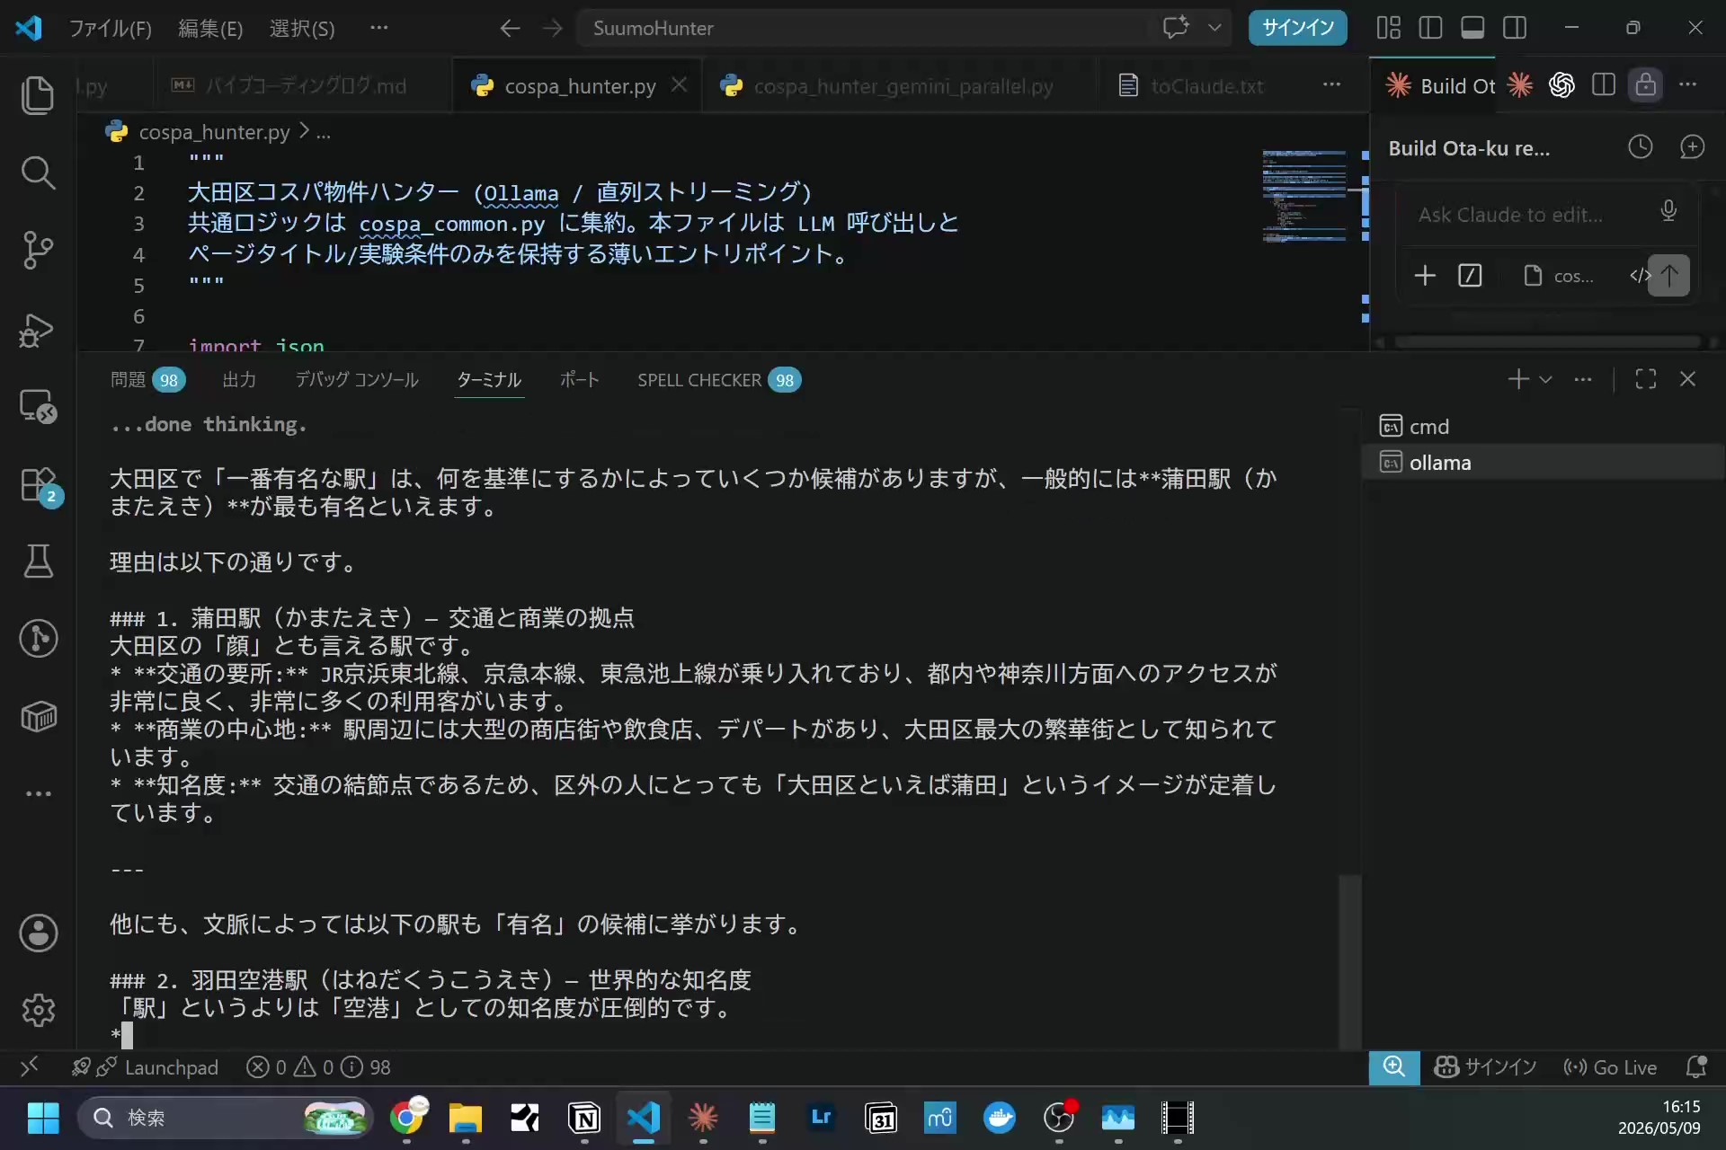Customize layout via title bar layout icon
The width and height of the screenshot is (1726, 1150).
click(1388, 28)
